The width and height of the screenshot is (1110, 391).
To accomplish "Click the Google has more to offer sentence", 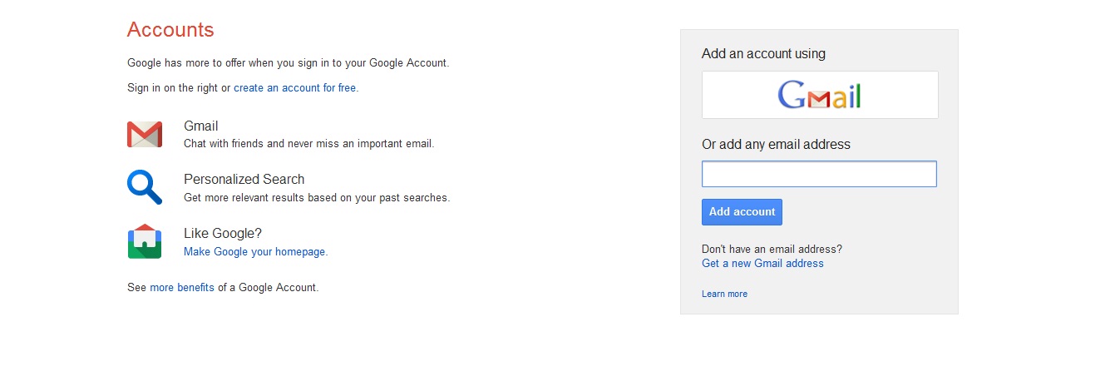I will 288,62.
